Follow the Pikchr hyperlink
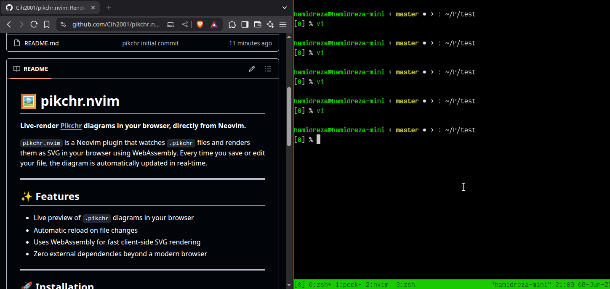This screenshot has height=289, width=610. (x=71, y=126)
